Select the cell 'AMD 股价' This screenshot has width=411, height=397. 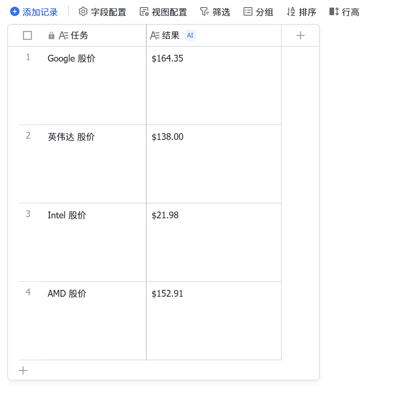click(x=94, y=321)
